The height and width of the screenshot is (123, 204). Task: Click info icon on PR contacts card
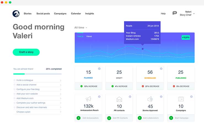(x=130, y=97)
